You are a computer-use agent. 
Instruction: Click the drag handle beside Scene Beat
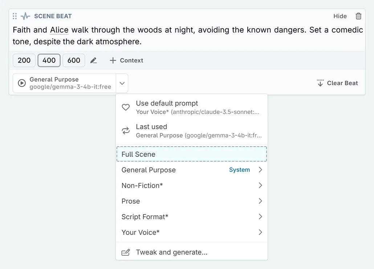(15, 16)
